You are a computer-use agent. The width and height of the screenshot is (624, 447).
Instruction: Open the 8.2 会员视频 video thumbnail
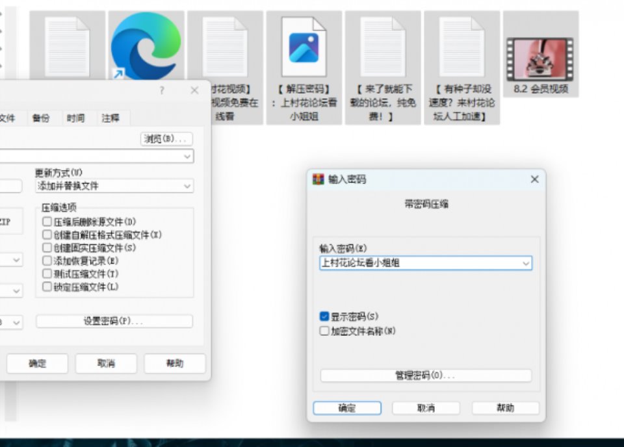coord(540,59)
